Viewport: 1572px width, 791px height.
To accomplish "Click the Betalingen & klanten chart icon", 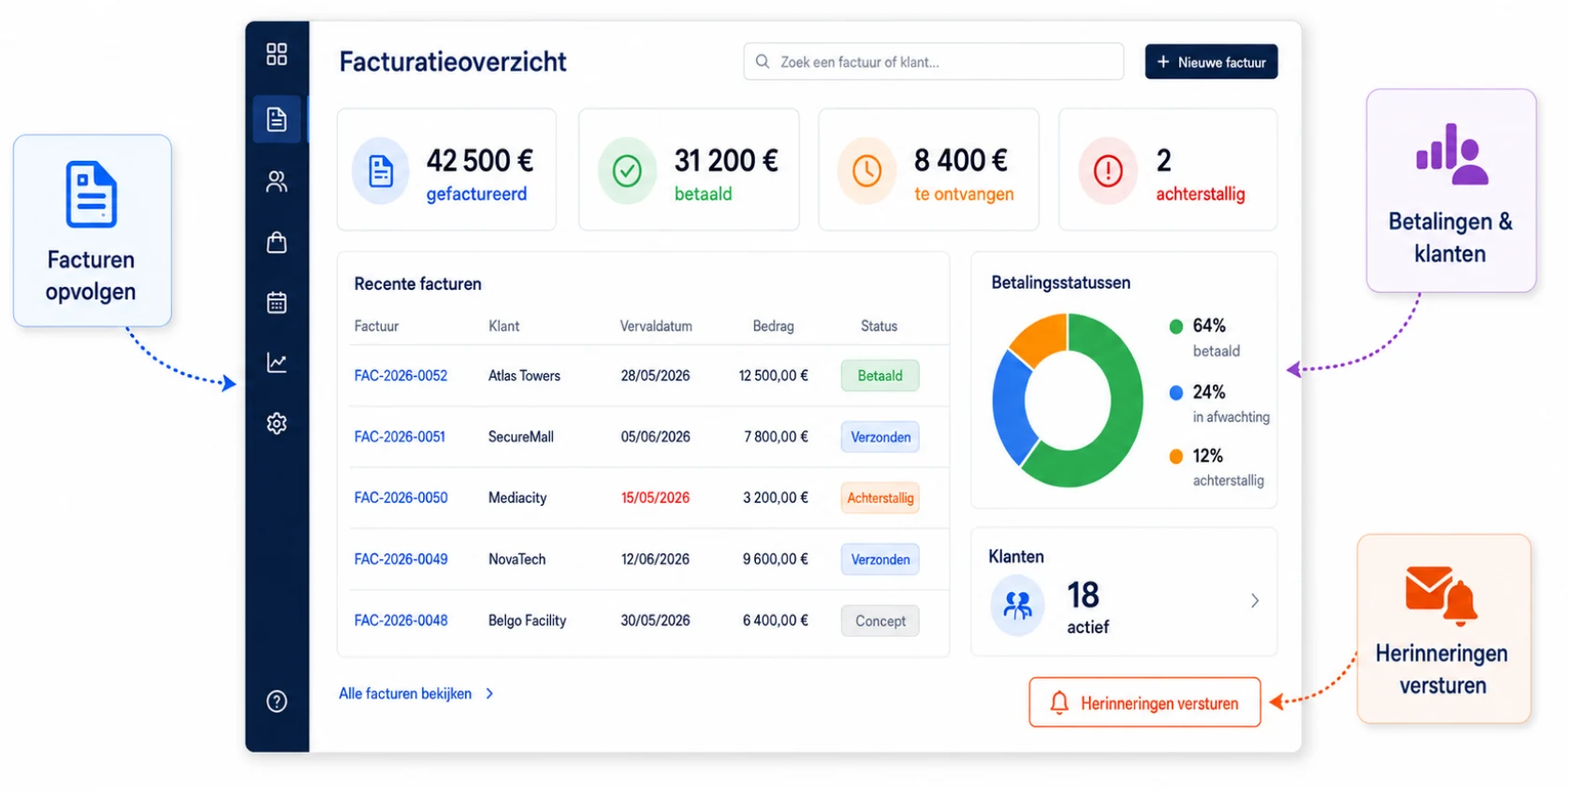I will click(1451, 154).
